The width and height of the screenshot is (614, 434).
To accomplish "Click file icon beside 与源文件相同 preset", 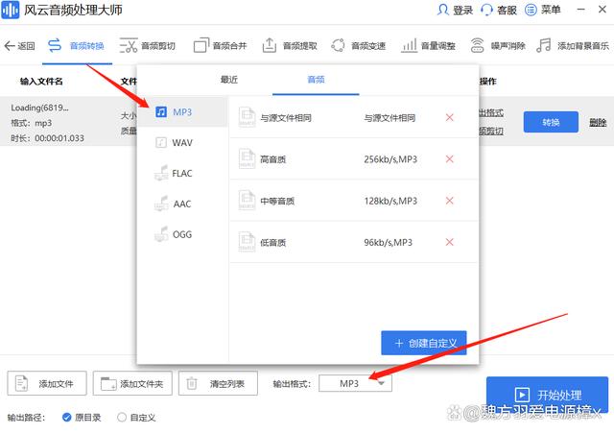I will tap(247, 117).
